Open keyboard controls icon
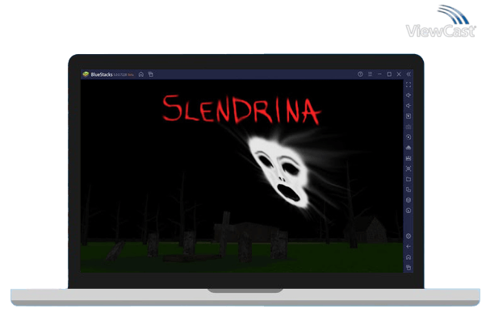 pyautogui.click(x=408, y=127)
